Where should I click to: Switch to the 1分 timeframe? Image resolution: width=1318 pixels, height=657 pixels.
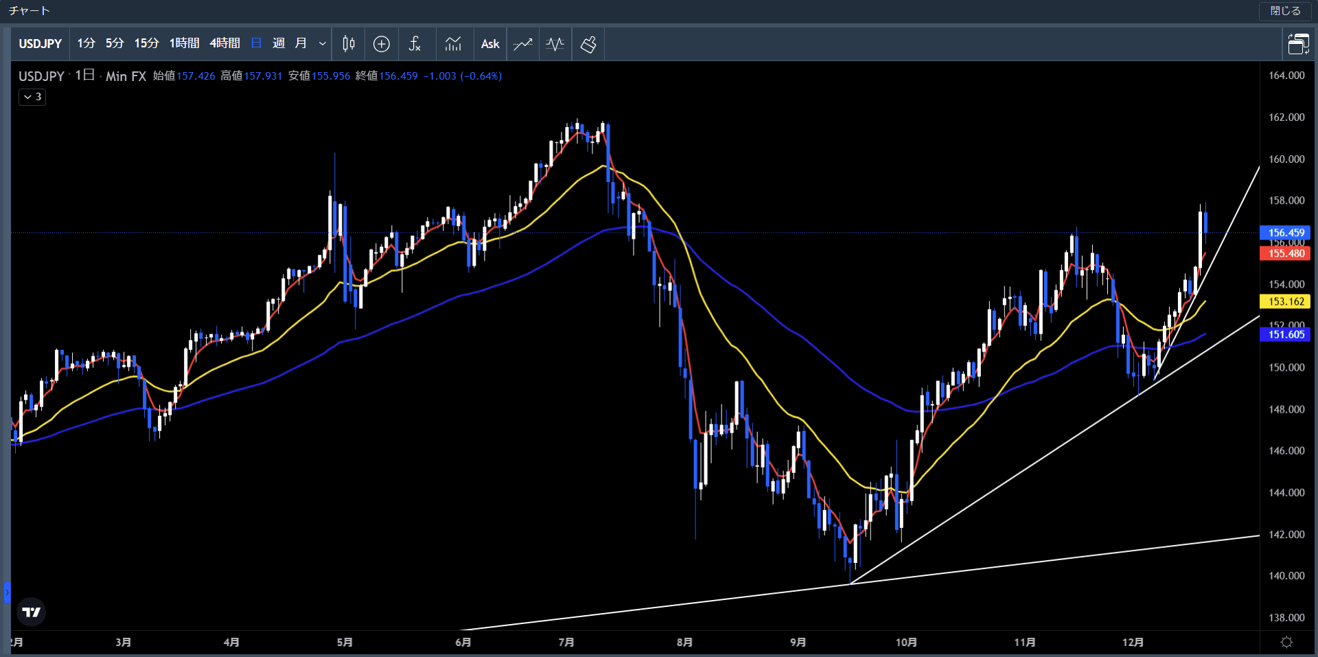point(86,43)
